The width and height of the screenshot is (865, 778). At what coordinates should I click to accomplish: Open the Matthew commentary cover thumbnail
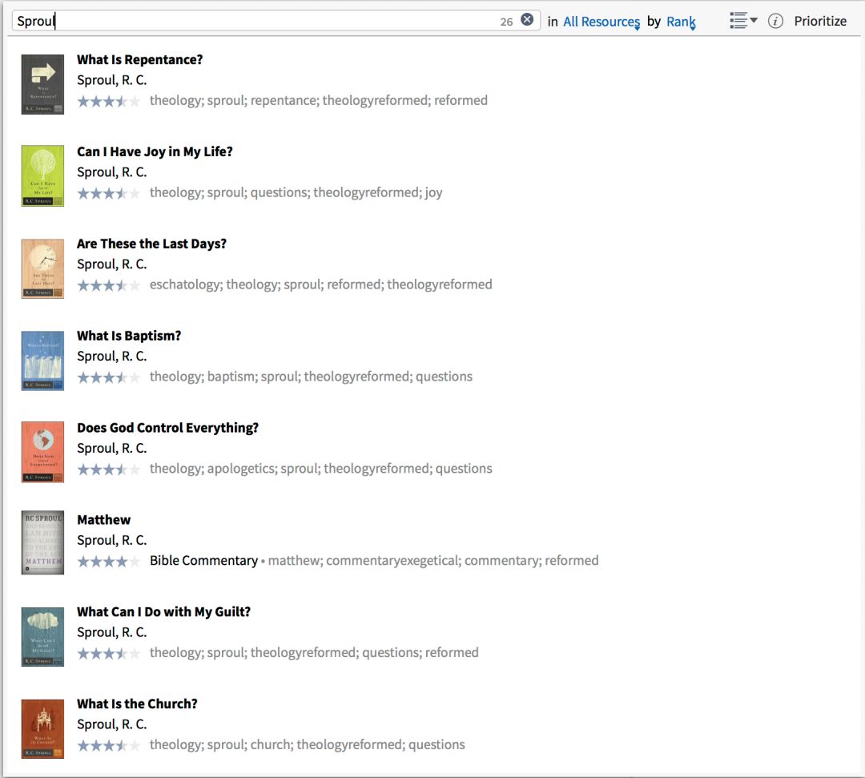[42, 542]
